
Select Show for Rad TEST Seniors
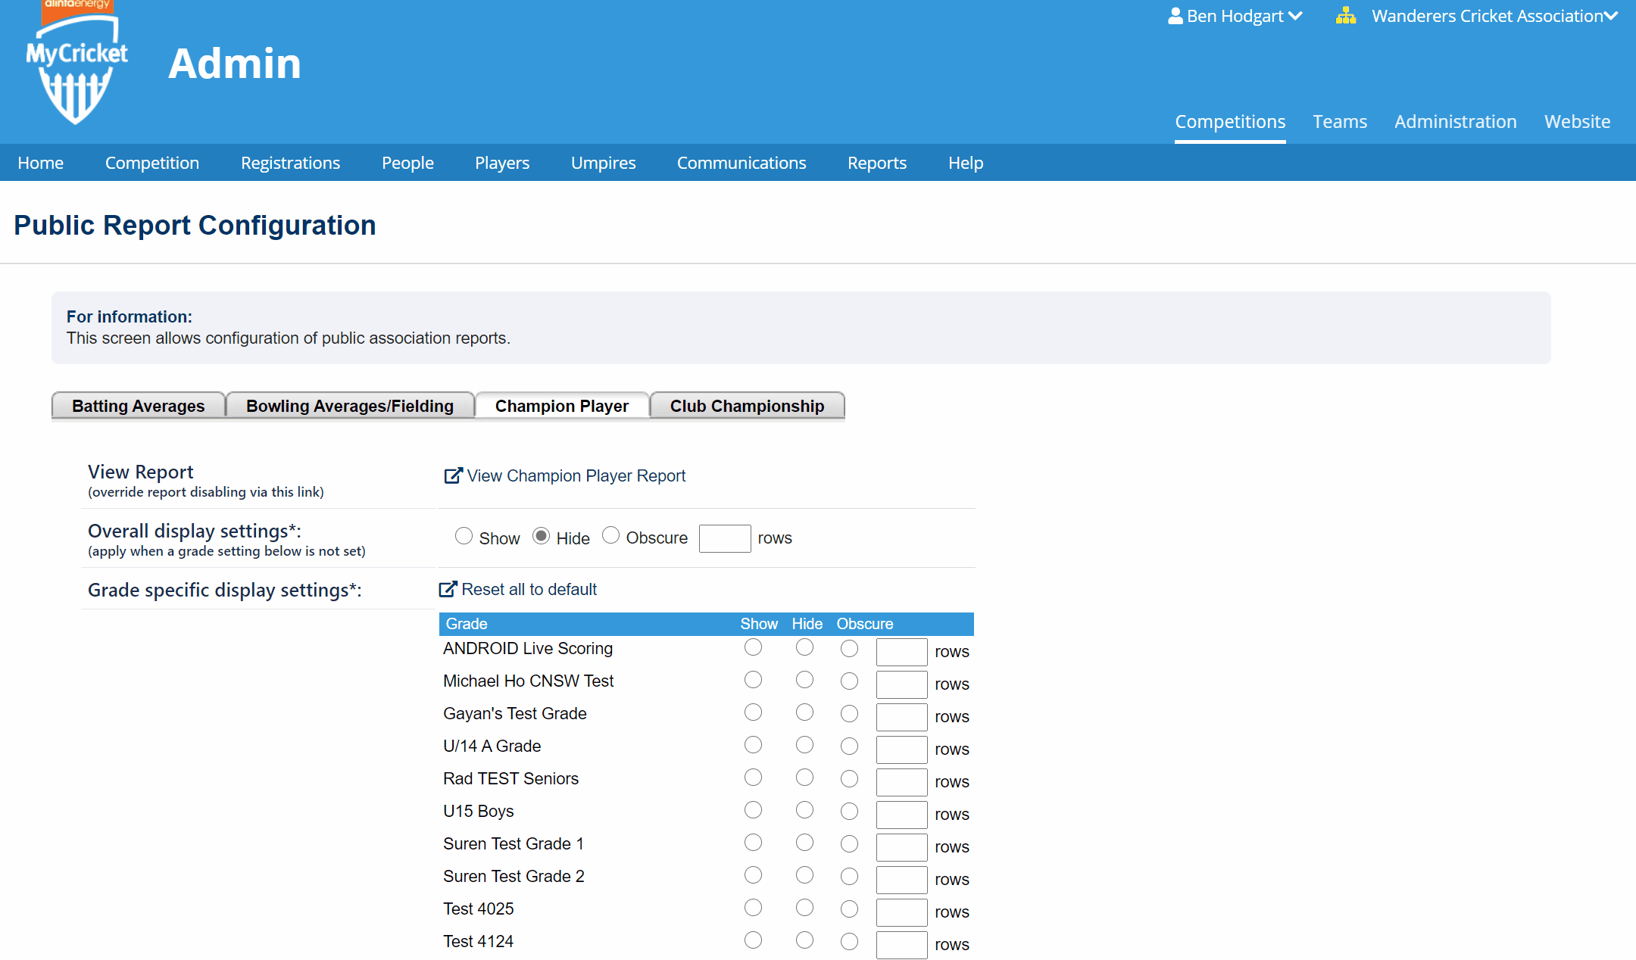pos(753,778)
